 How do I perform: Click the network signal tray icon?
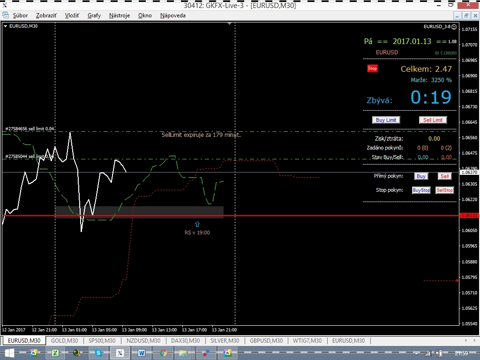tap(427, 354)
